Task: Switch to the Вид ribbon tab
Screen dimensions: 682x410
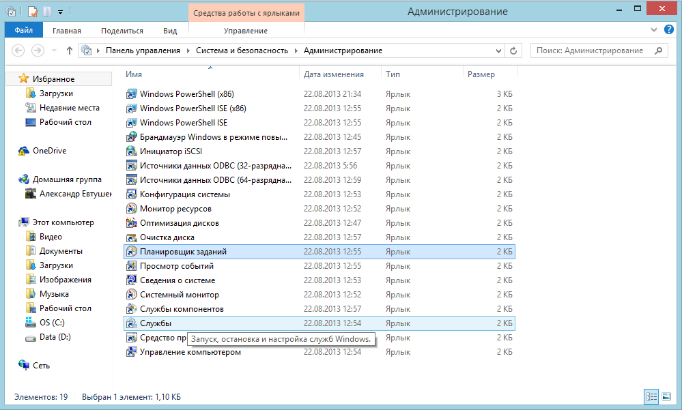Action: coord(170,31)
